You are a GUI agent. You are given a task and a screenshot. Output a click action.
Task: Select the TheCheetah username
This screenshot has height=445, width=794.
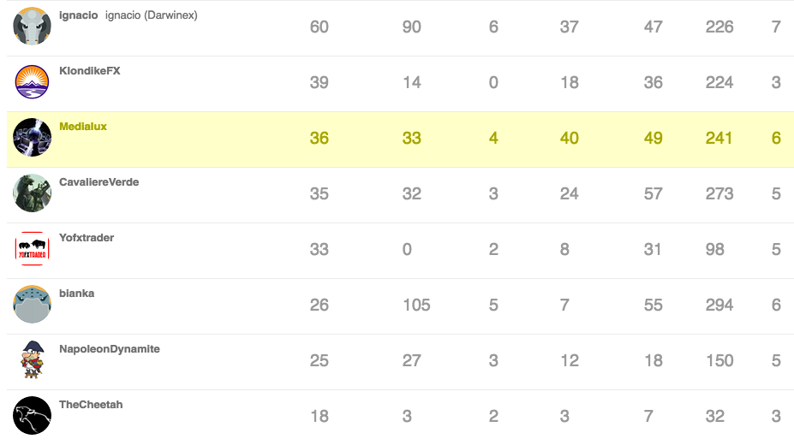point(91,405)
